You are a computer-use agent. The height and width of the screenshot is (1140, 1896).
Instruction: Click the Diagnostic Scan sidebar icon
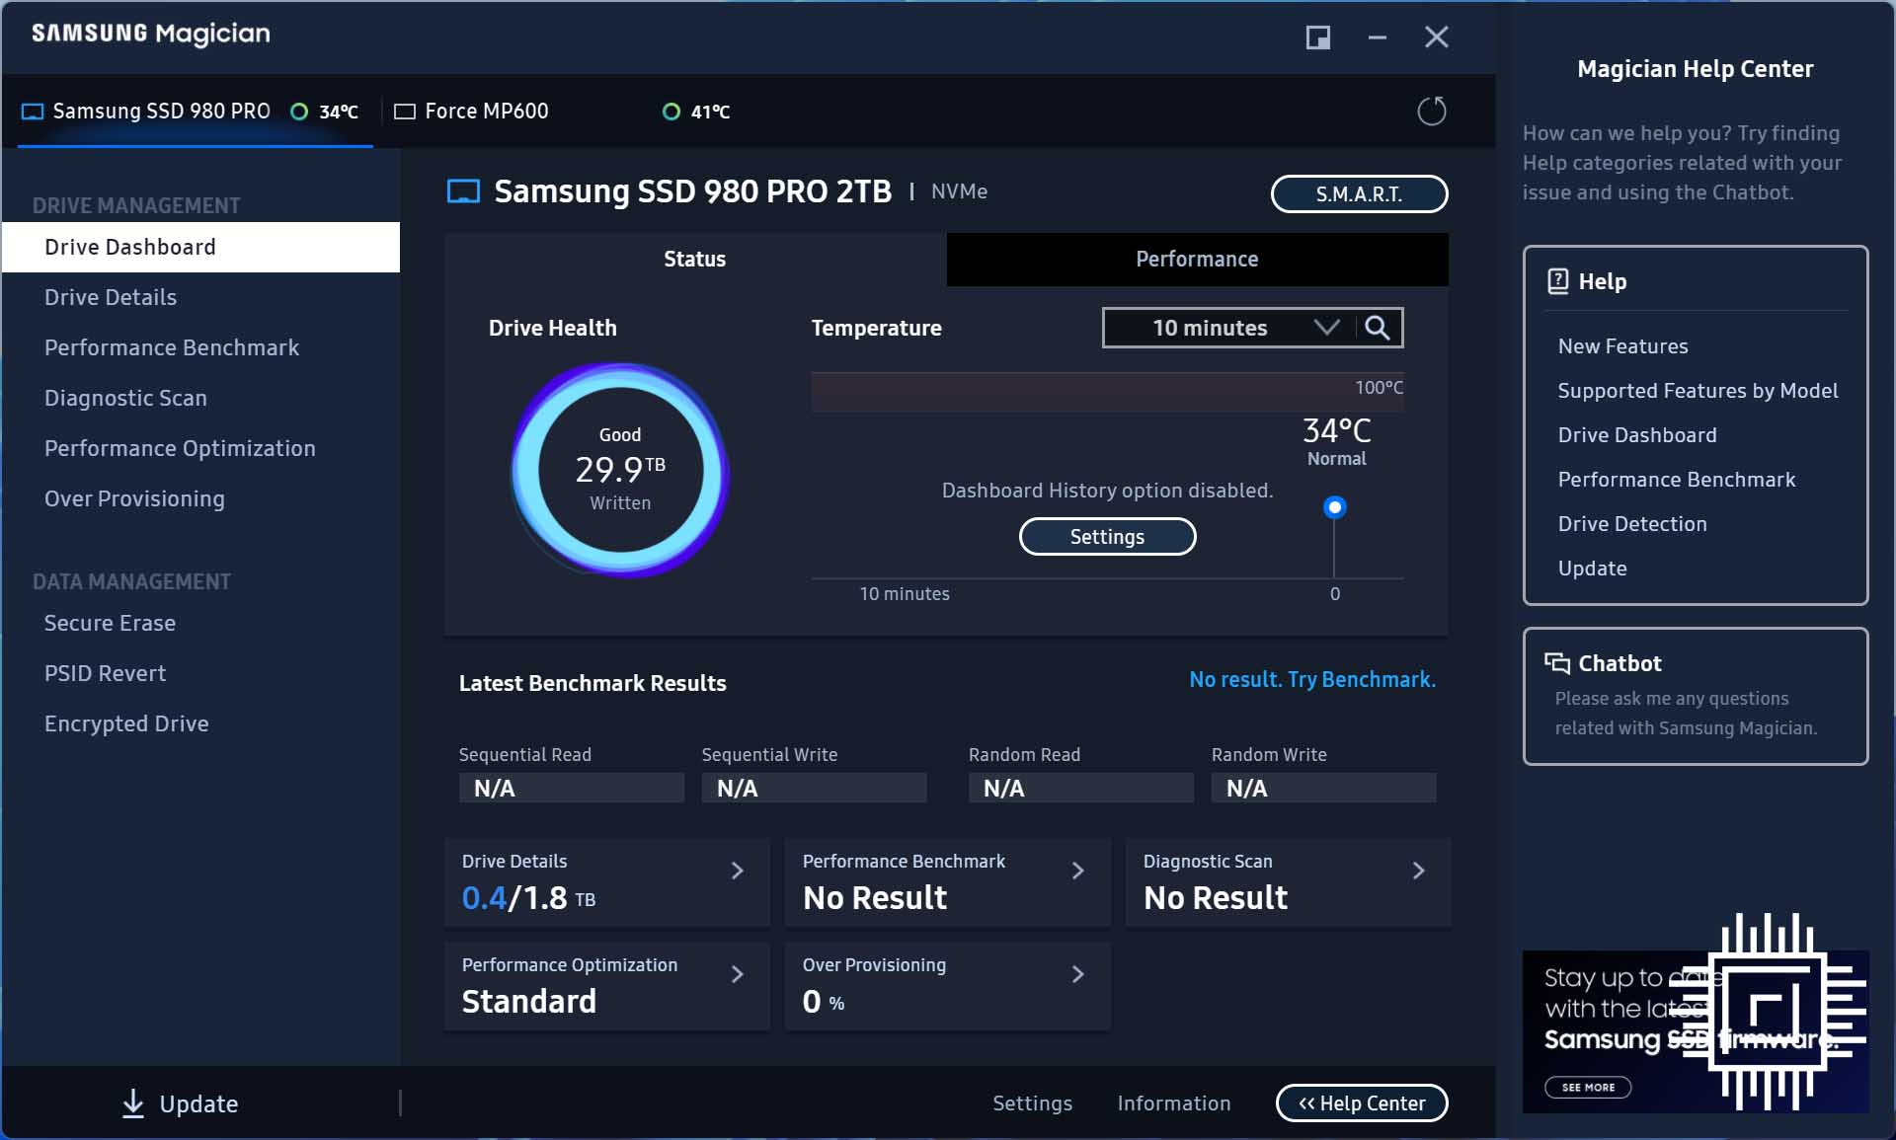pyautogui.click(x=123, y=398)
